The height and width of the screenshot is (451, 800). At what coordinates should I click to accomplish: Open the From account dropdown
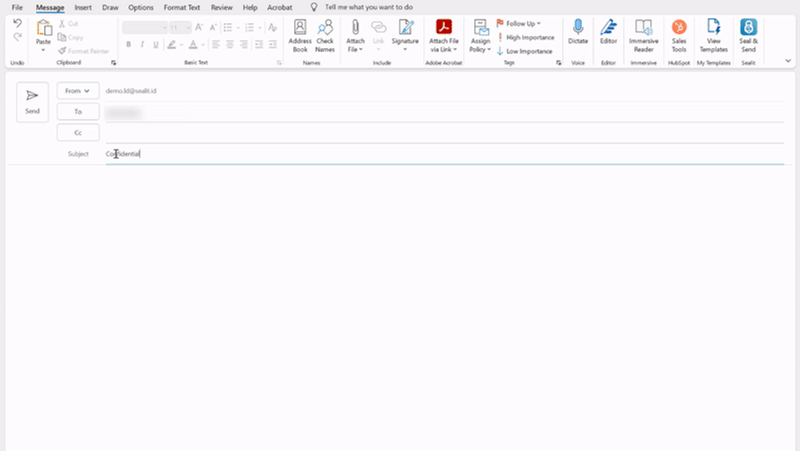click(x=78, y=91)
